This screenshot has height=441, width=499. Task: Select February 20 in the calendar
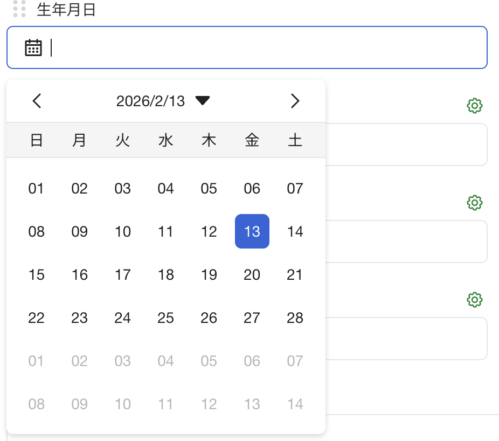(252, 274)
